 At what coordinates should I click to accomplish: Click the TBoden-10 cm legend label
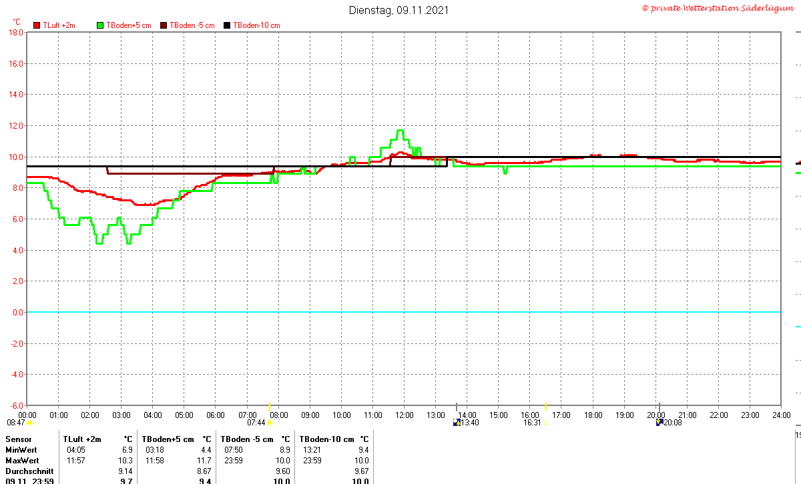coord(256,25)
